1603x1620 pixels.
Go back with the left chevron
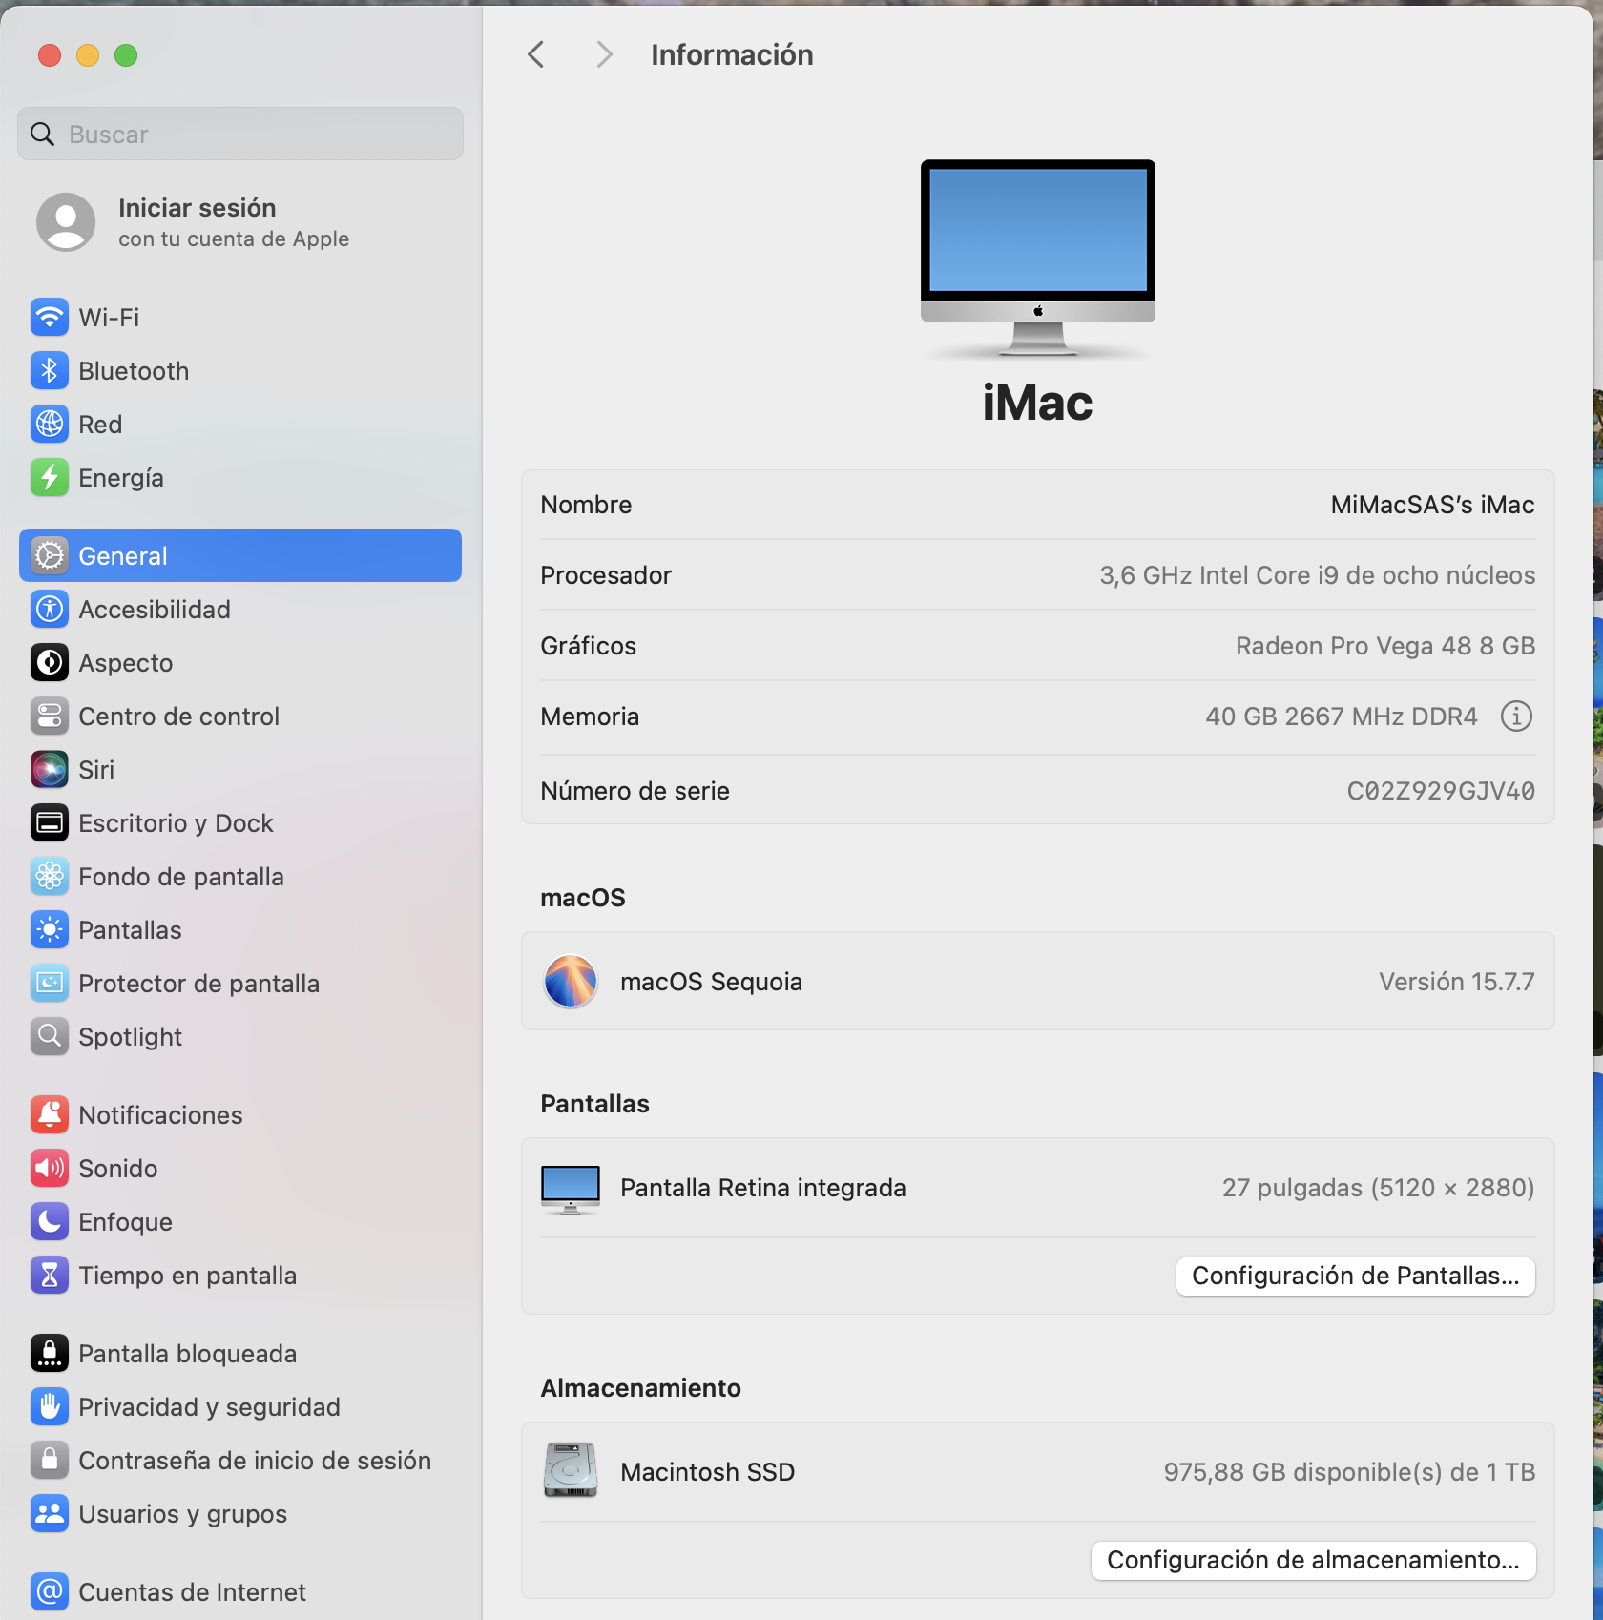tap(536, 55)
